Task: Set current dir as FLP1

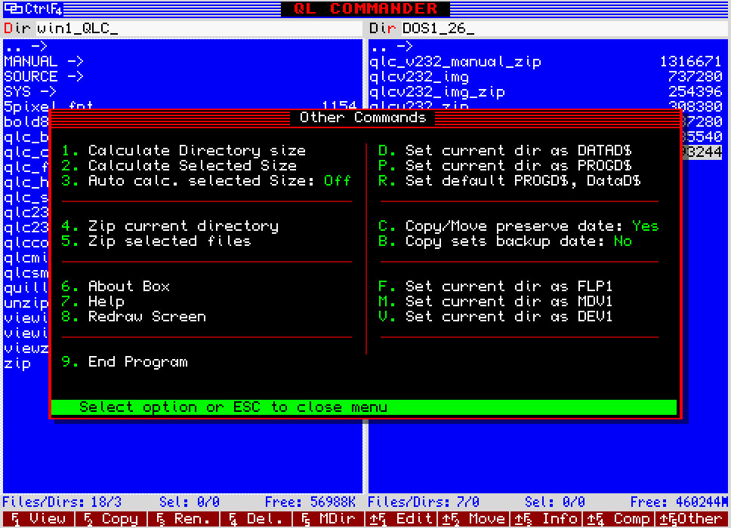Action: point(495,286)
